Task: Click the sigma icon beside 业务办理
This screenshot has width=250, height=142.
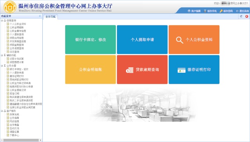Action: pos(5,65)
